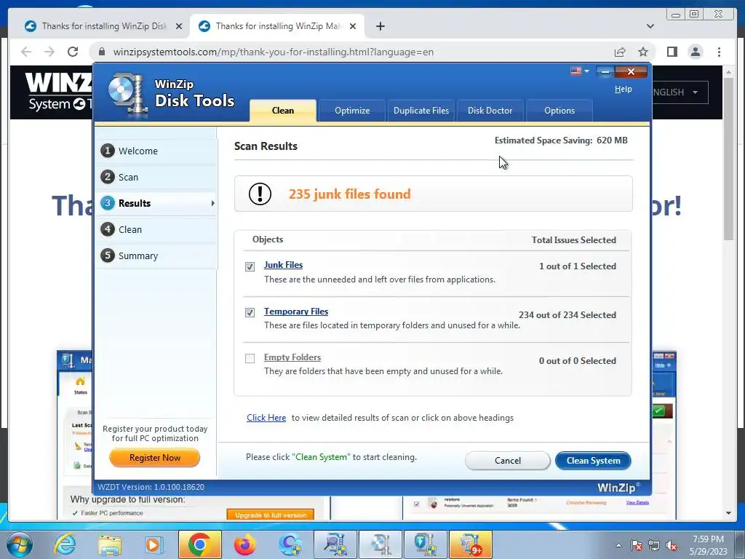Switch to Chrome in the taskbar
This screenshot has width=745, height=559.
pyautogui.click(x=199, y=544)
